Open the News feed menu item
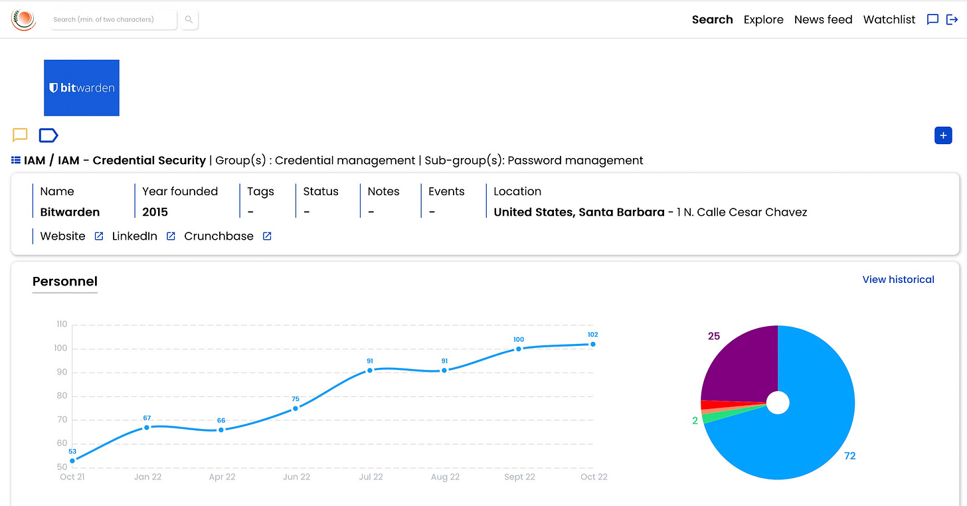 pos(823,19)
